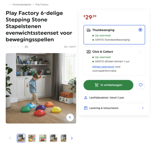
Task: Open the second thumbnail of scattered stones
Action: [x=32, y=138]
